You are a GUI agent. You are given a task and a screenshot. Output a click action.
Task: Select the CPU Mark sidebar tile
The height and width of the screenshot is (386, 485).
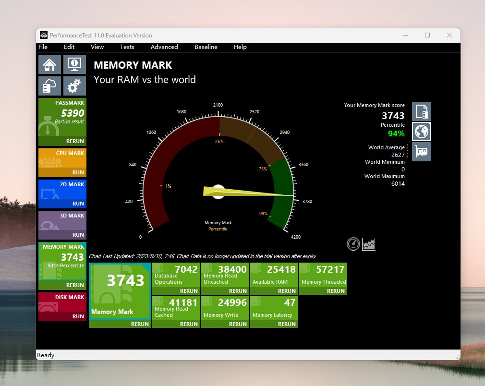pyautogui.click(x=62, y=158)
